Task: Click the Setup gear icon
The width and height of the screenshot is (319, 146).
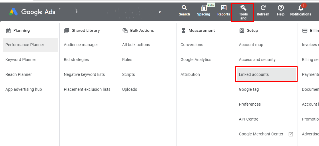Action: 242,31
